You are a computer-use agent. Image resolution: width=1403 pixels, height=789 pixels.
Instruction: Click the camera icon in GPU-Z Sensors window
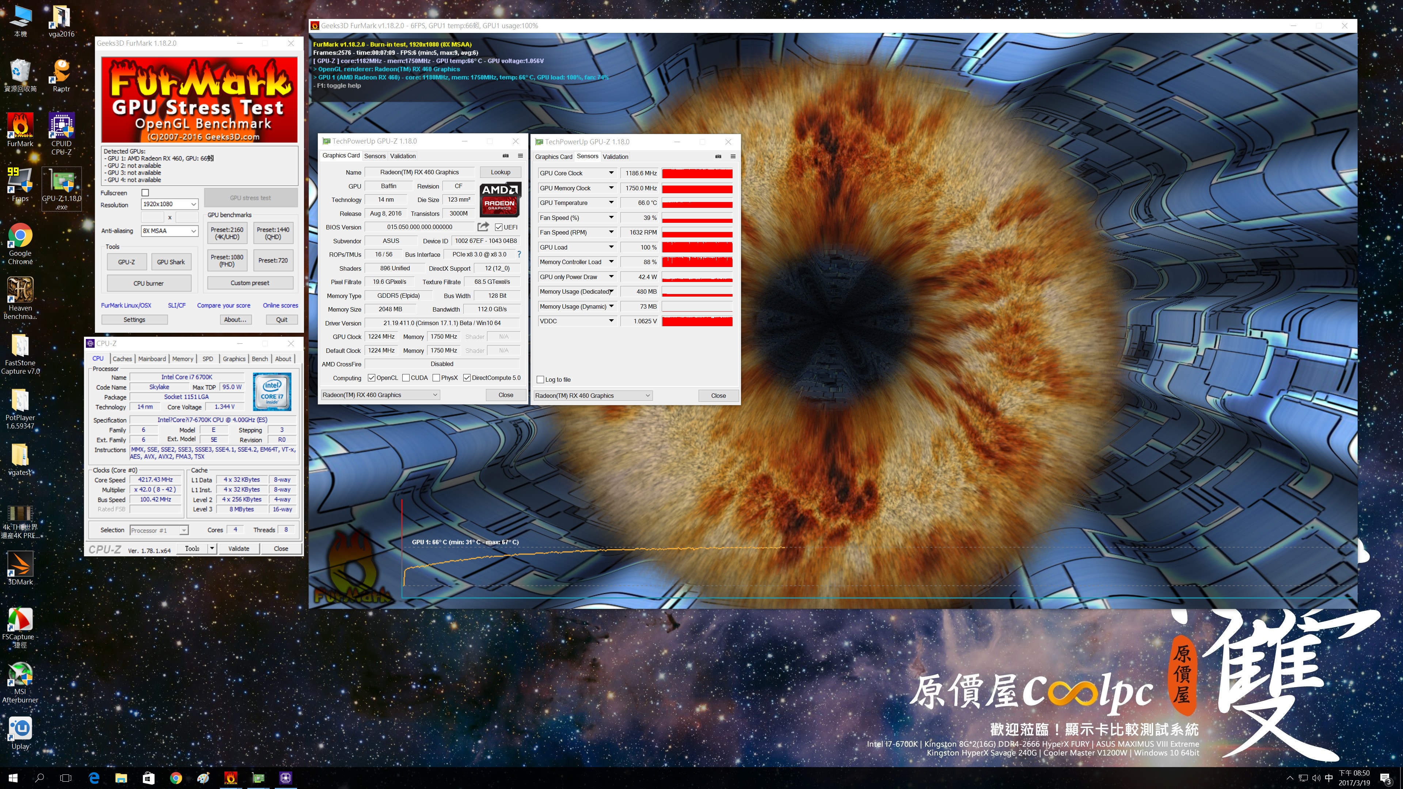(718, 156)
